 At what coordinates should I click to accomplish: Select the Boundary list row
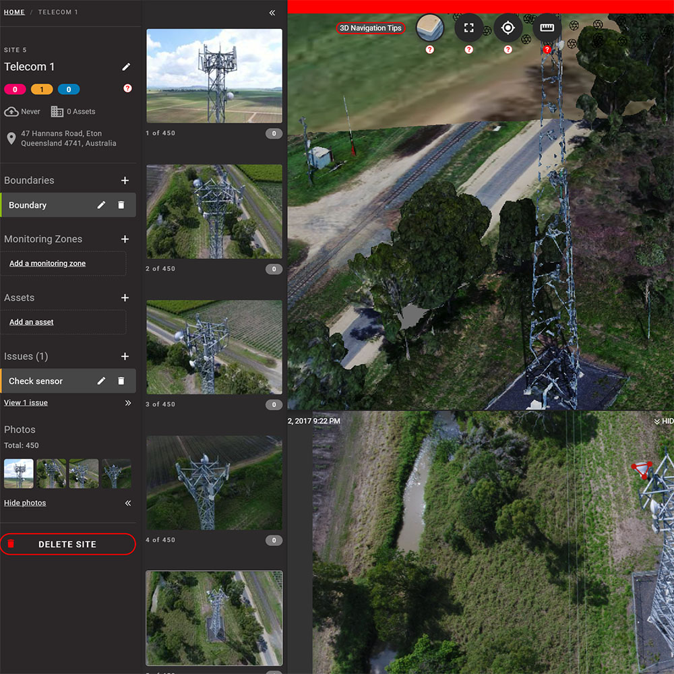[x=68, y=205]
